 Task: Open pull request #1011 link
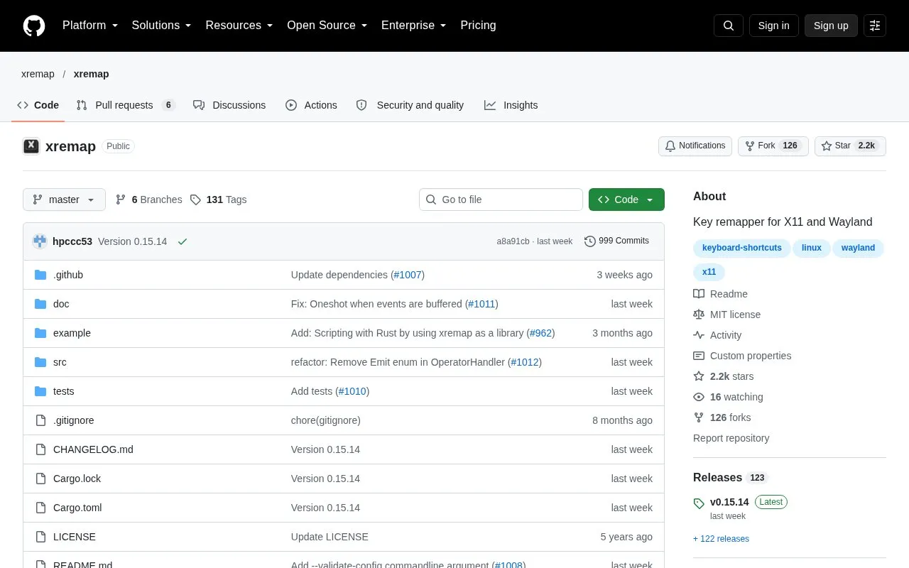[481, 304]
